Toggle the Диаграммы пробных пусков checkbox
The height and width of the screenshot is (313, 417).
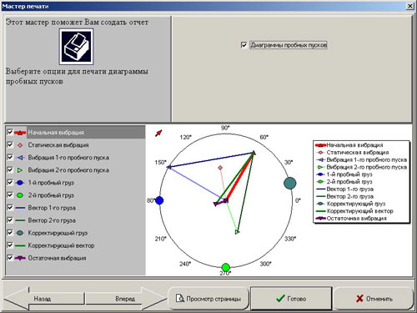(244, 45)
